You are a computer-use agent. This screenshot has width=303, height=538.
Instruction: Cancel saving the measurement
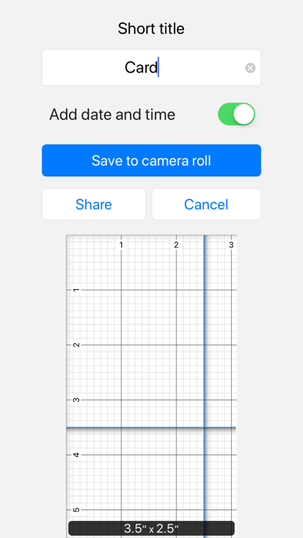pos(206,204)
